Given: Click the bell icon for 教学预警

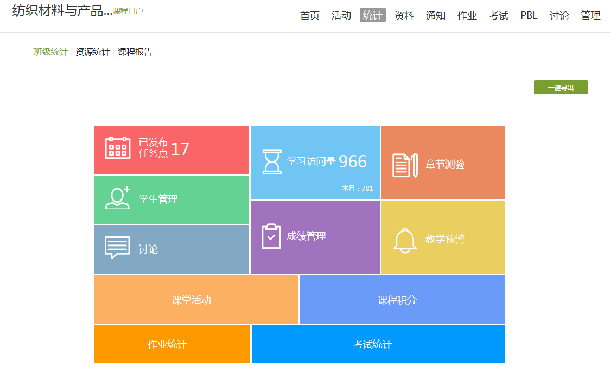Looking at the screenshot, I should 405,240.
